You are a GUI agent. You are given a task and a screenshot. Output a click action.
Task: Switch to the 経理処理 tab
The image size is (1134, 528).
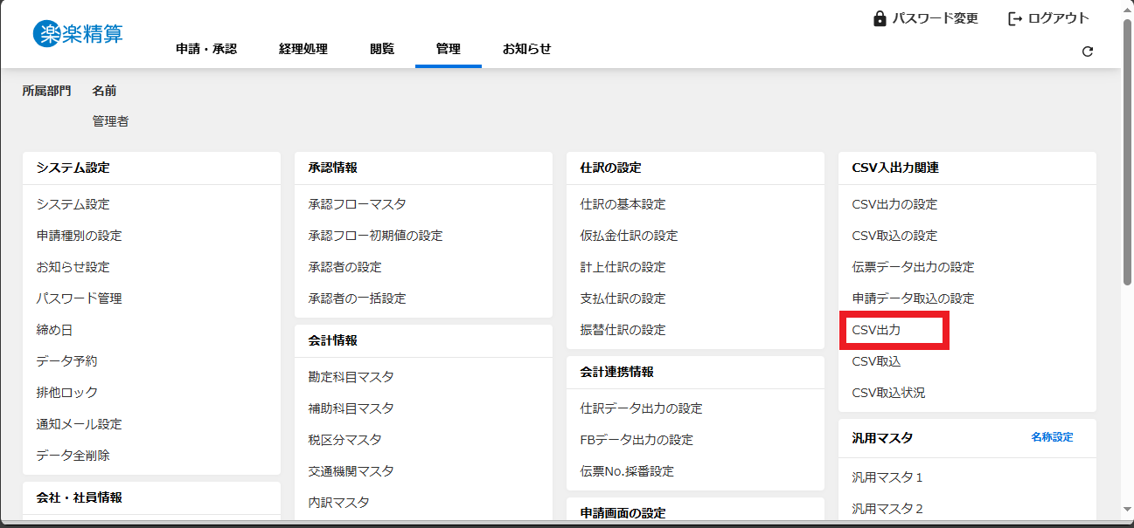[x=303, y=49]
